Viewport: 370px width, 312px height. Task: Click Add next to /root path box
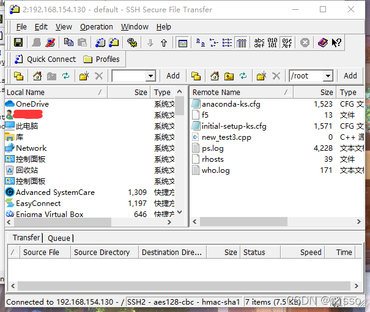coord(350,76)
